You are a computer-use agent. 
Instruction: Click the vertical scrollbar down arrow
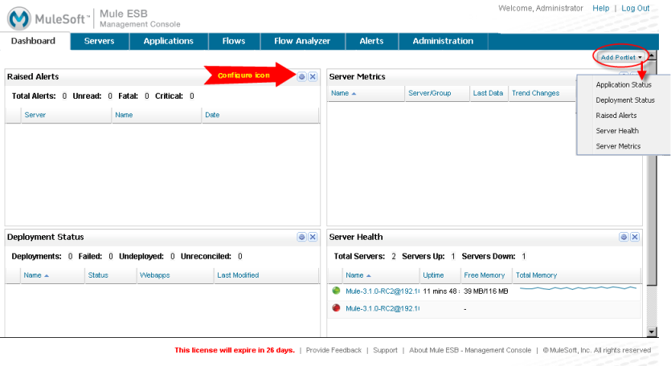[652, 331]
